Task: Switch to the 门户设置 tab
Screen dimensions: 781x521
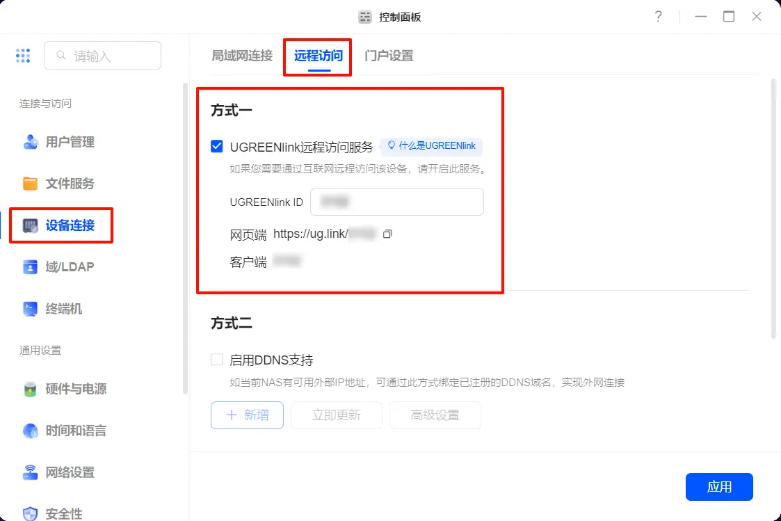Action: [389, 56]
